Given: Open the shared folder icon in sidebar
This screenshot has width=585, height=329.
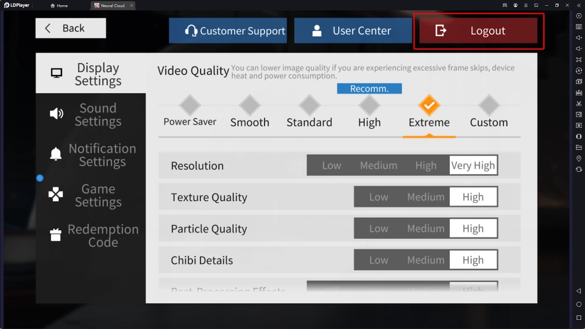Looking at the screenshot, I should click(x=579, y=147).
